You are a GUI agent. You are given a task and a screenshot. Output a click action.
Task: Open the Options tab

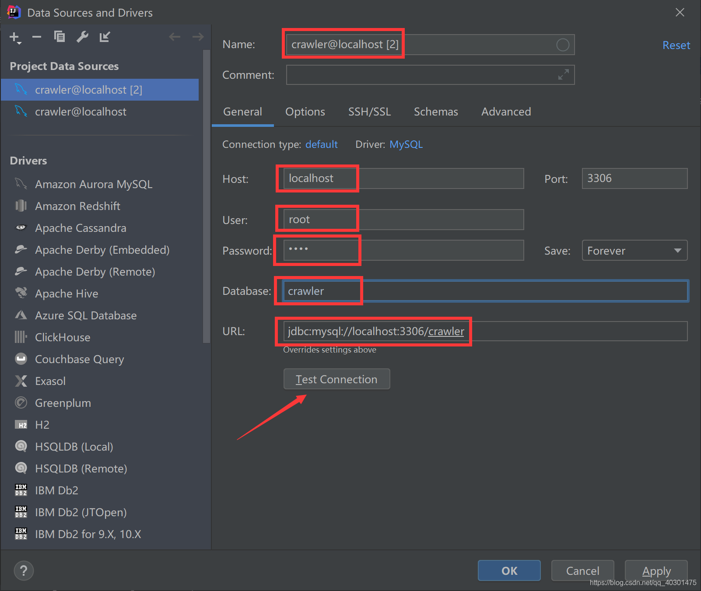pos(305,112)
